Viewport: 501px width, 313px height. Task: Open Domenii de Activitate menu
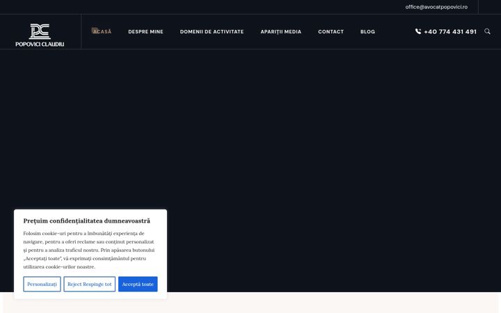212,31
